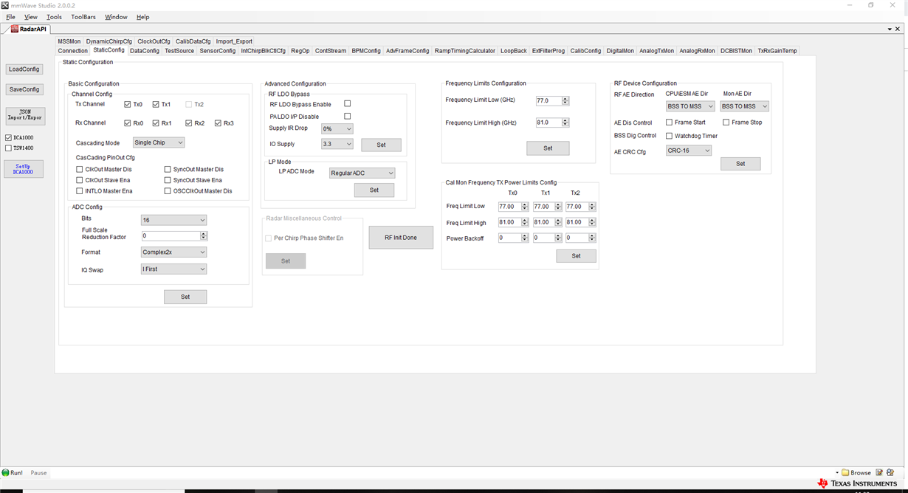This screenshot has width=908, height=493.
Task: Uncheck the Rx0 channel checkbox
Action: click(x=128, y=123)
